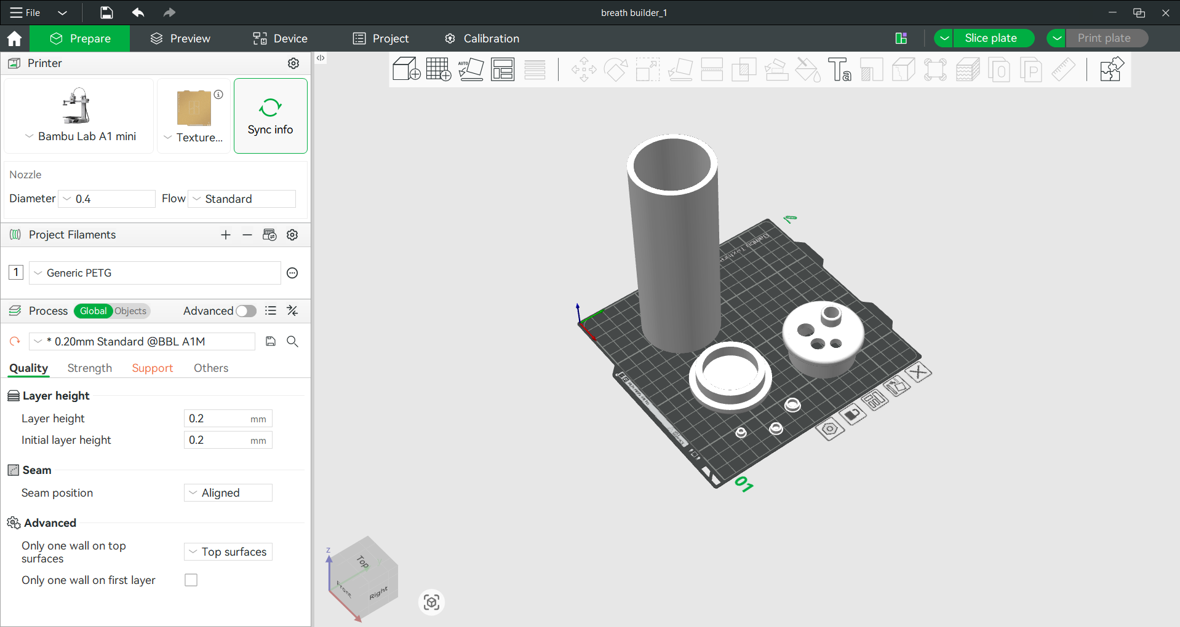Click the AMS filament sync icon
Image resolution: width=1180 pixels, height=627 pixels.
click(x=269, y=235)
